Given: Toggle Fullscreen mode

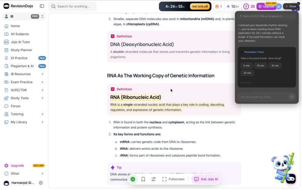Looking at the screenshot, I should tap(173, 179).
